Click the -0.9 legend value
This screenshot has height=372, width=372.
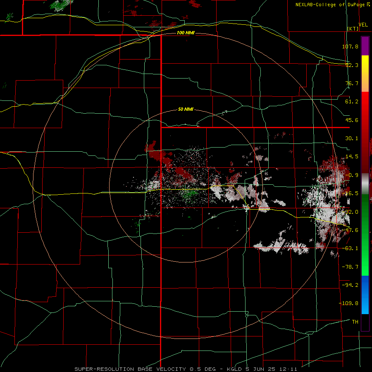(x=352, y=175)
